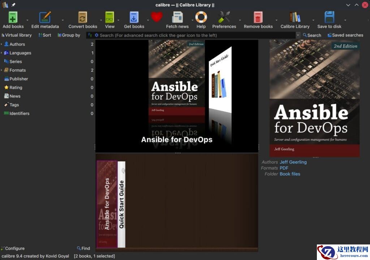Viewport: 370px width, 260px height.
Task: Click the red heart donate icon
Action: click(x=157, y=17)
